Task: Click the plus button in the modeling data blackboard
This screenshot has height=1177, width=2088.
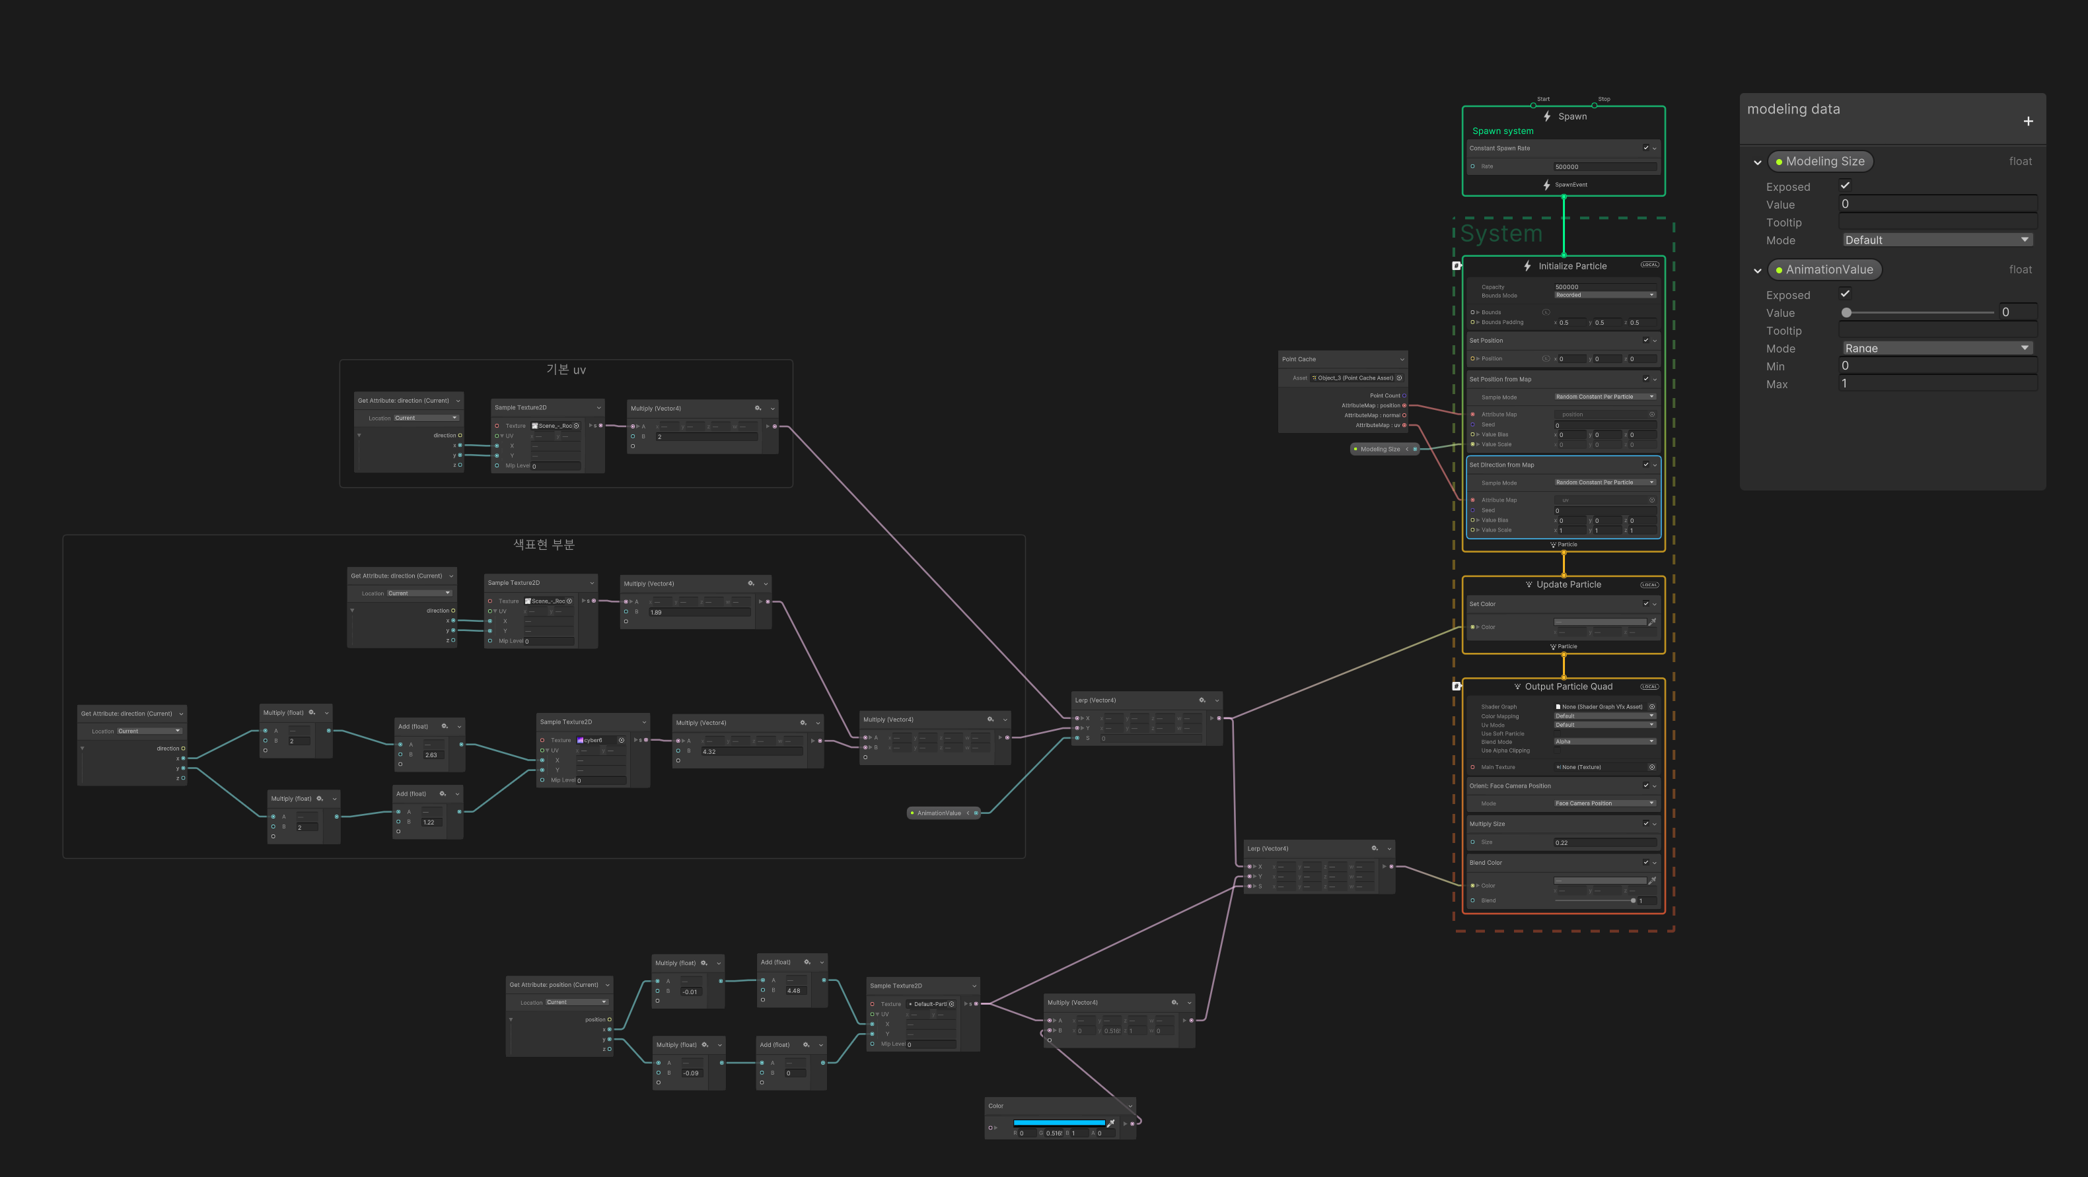Action: click(2027, 121)
